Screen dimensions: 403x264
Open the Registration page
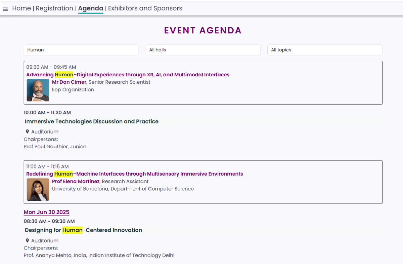pyautogui.click(x=54, y=8)
